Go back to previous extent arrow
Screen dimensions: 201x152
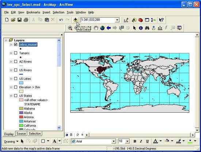point(109,28)
